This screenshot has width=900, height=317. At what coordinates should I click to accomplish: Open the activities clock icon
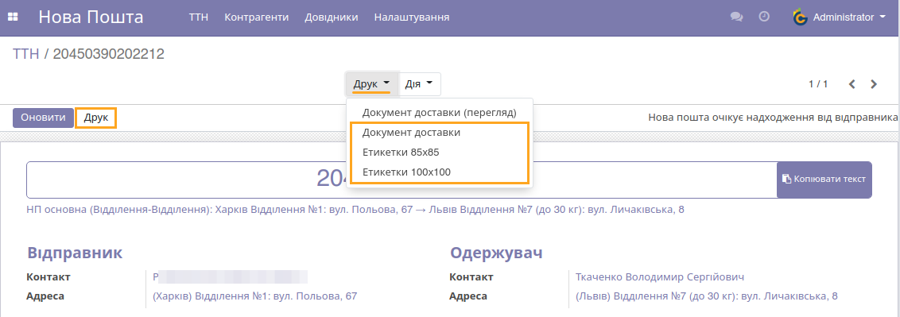pos(764,17)
